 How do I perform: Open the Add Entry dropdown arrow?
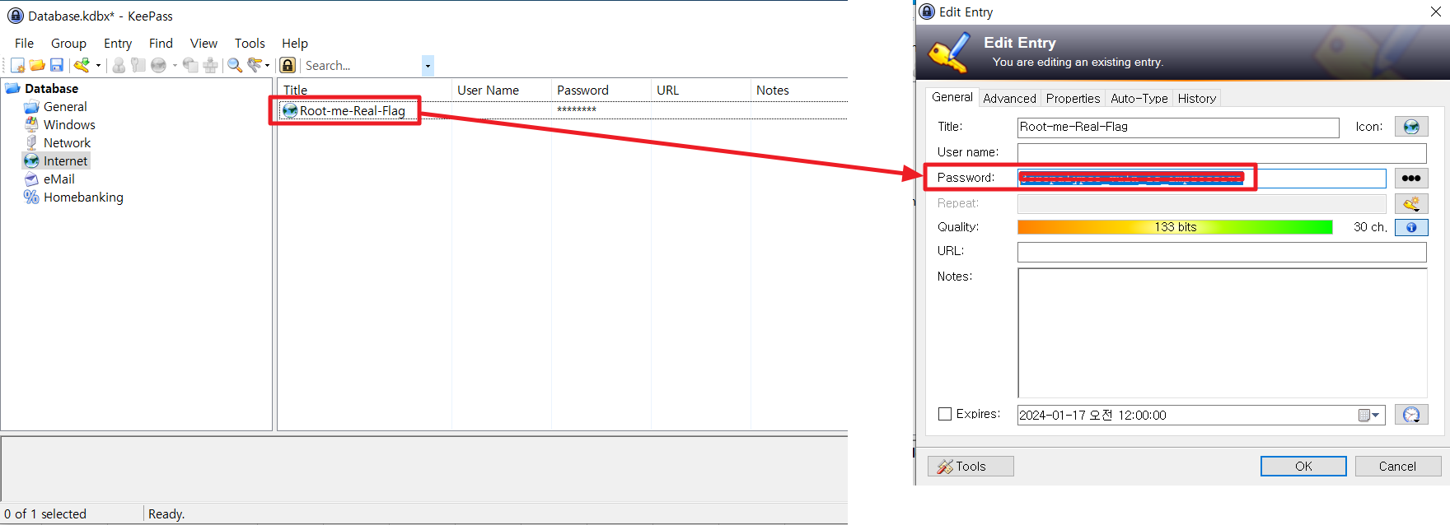(98, 66)
